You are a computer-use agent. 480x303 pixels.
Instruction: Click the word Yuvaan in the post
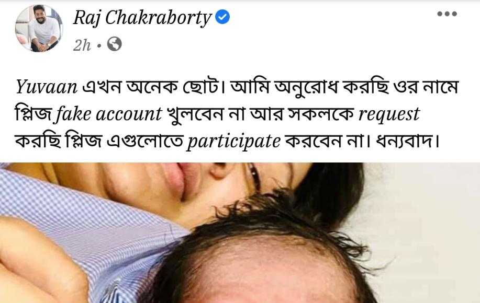pyautogui.click(x=47, y=87)
